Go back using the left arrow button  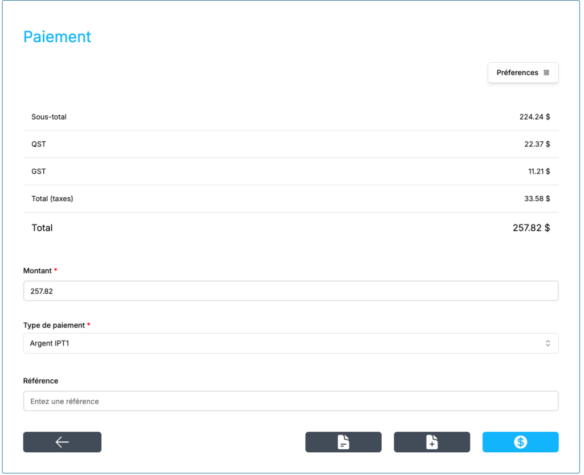coord(62,442)
